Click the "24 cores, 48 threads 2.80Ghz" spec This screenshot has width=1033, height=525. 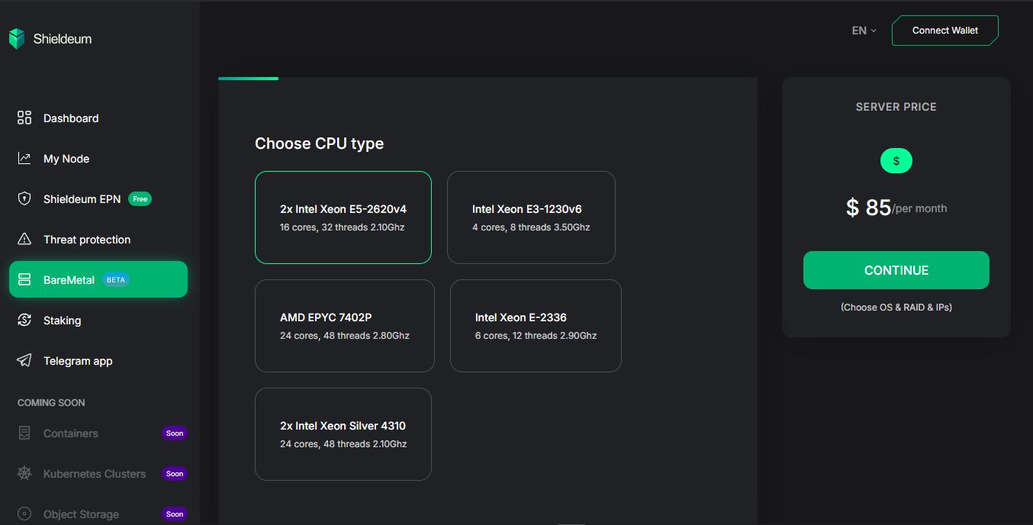coord(345,336)
